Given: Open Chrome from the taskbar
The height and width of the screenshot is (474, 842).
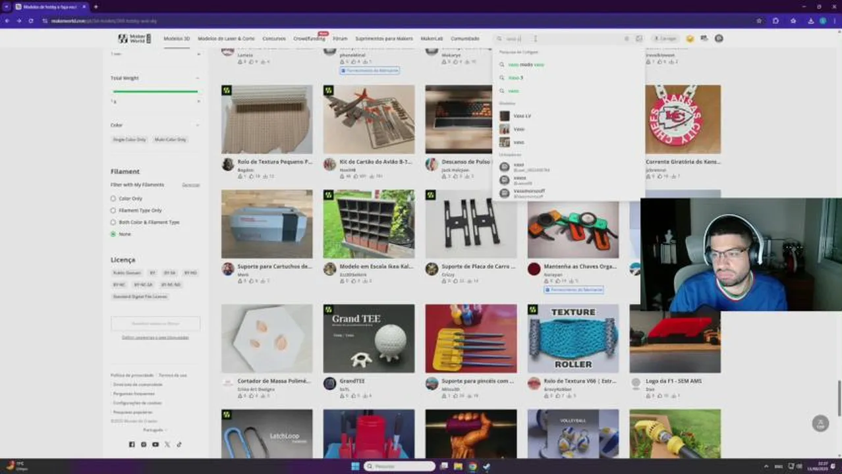Looking at the screenshot, I should point(472,466).
